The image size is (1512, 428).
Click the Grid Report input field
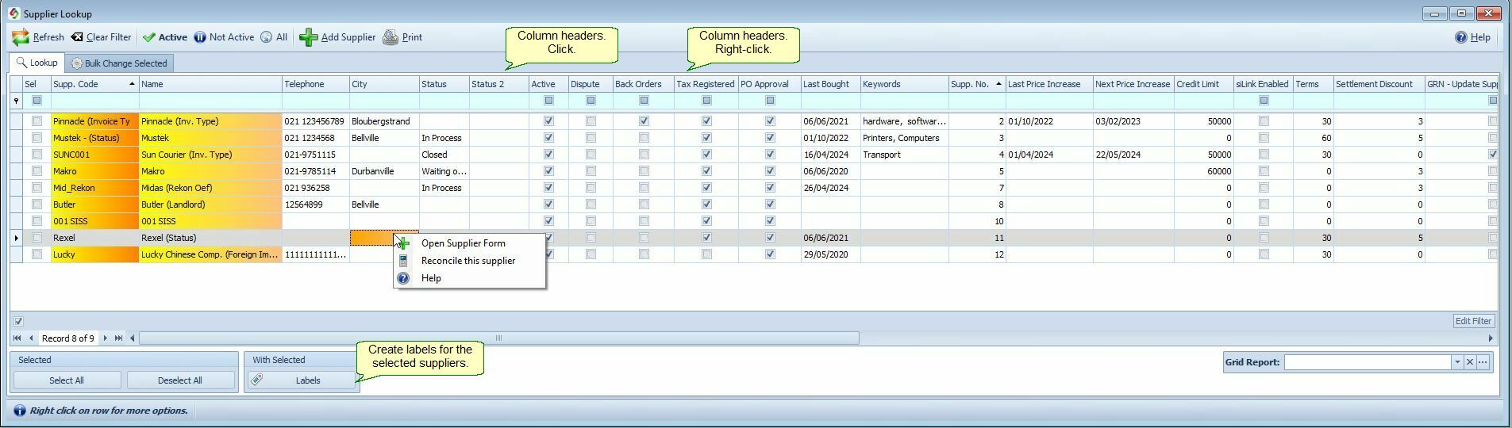(1368, 362)
